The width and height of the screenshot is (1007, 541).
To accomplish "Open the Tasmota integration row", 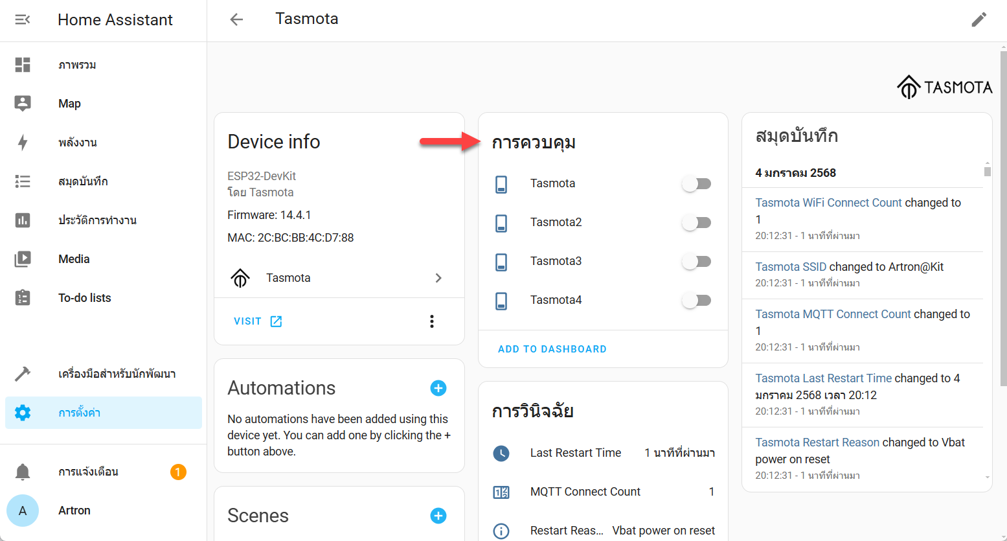I will [x=339, y=278].
